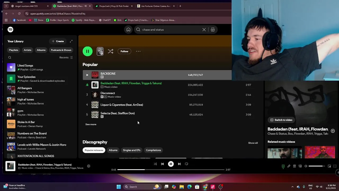This screenshot has height=191, width=339.
Task: Adjust Spotify volume slider
Action: pos(317,166)
